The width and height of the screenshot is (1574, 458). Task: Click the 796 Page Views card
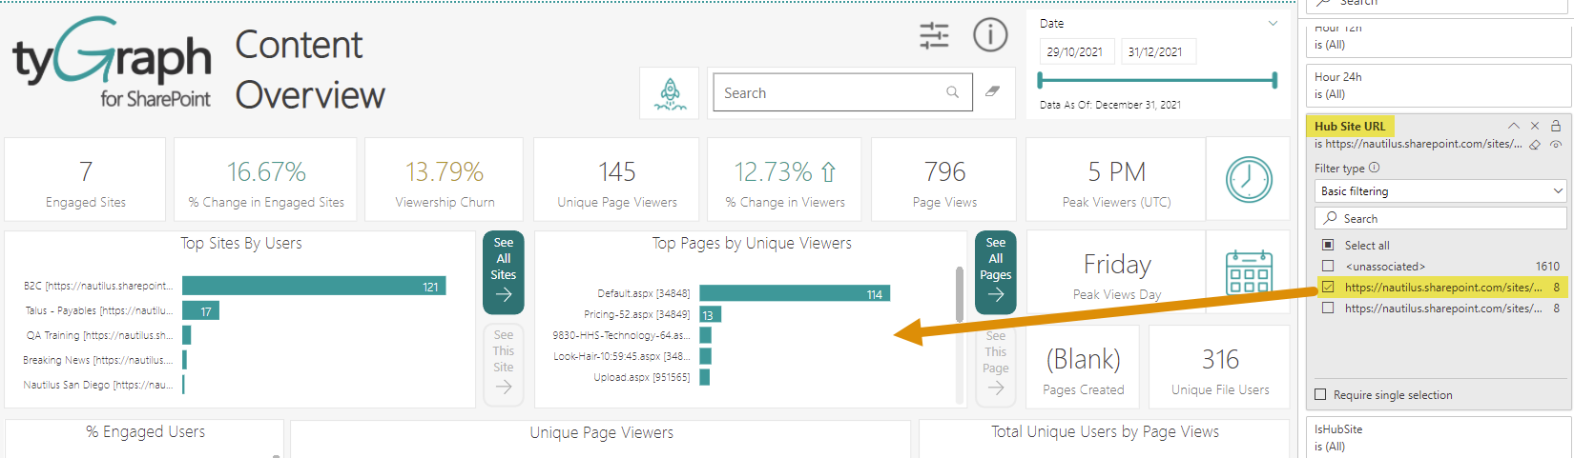point(944,180)
